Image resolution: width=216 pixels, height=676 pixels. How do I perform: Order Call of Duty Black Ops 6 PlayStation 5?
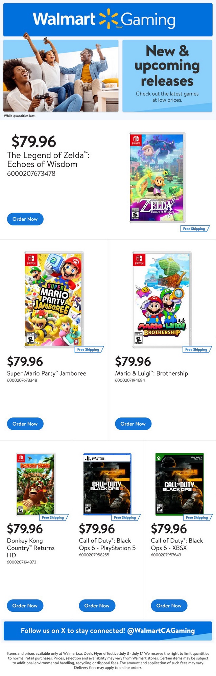[x=97, y=605]
